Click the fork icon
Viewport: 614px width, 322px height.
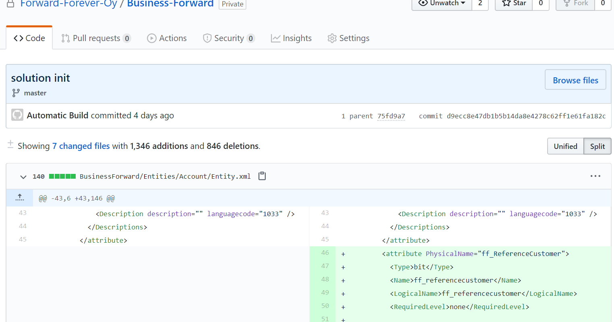coord(567,3)
